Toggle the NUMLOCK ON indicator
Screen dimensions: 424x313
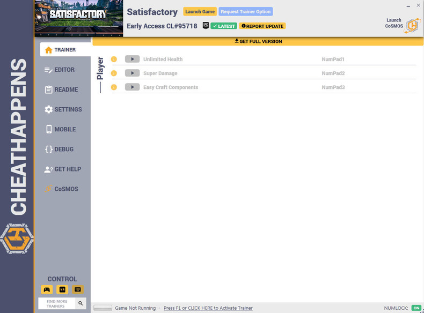click(x=416, y=308)
